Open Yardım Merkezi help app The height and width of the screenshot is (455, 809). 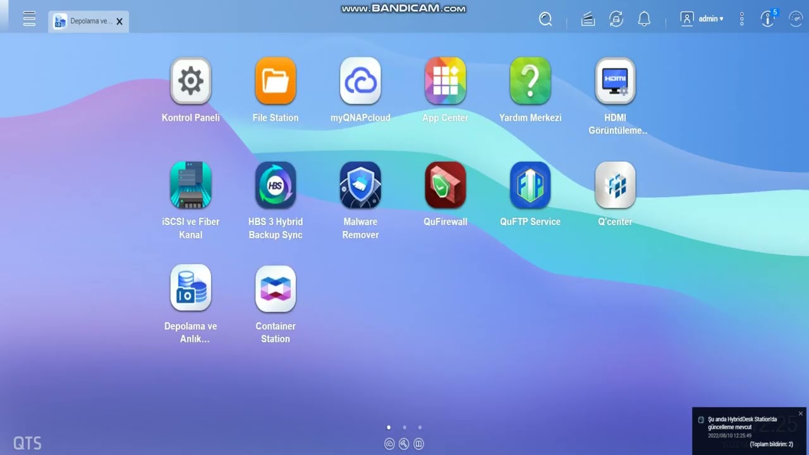point(530,81)
